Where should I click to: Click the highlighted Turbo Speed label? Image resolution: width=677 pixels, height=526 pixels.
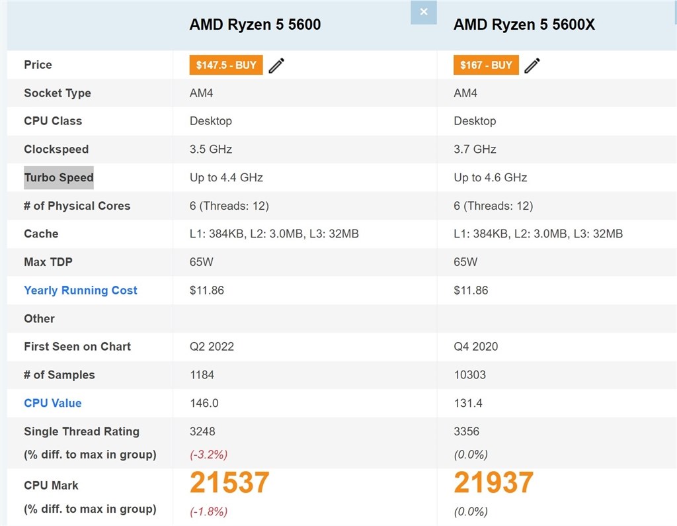coord(59,177)
